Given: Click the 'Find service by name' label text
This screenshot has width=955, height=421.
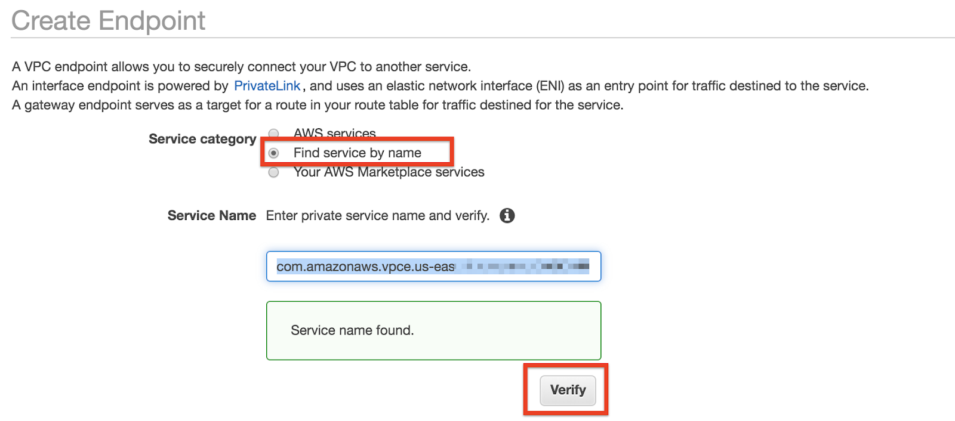Looking at the screenshot, I should click(x=358, y=153).
